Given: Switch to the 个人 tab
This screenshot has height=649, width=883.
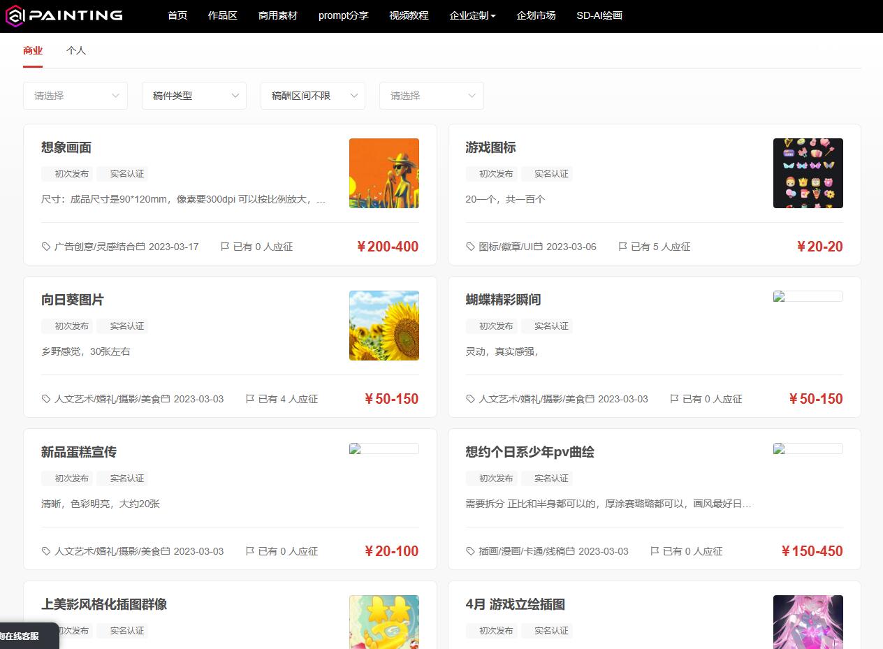Looking at the screenshot, I should pyautogui.click(x=75, y=50).
